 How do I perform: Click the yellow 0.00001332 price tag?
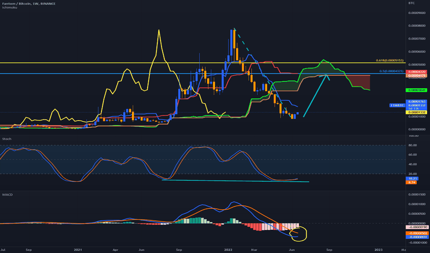tap(416, 112)
